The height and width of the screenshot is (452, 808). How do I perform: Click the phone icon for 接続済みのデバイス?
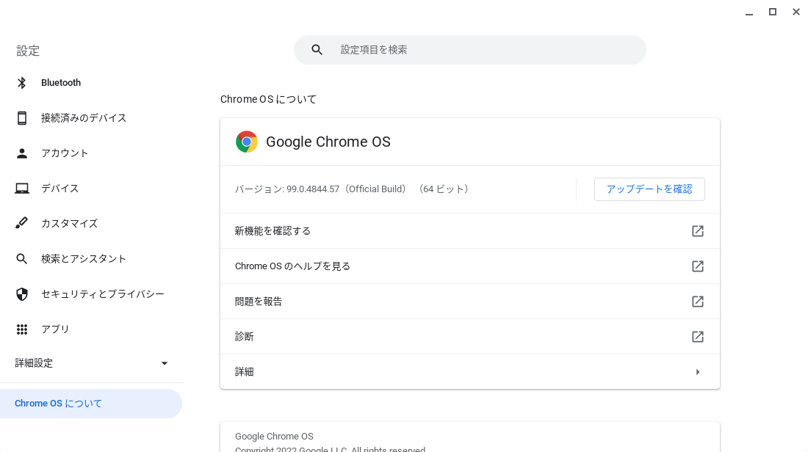[x=21, y=118]
